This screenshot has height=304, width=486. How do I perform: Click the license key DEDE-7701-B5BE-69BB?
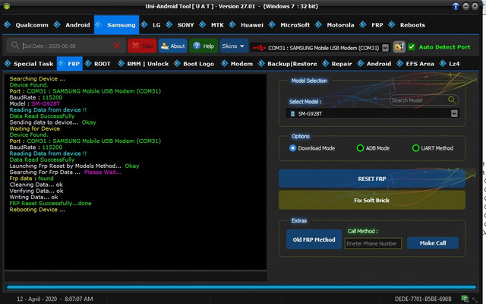pyautogui.click(x=423, y=299)
